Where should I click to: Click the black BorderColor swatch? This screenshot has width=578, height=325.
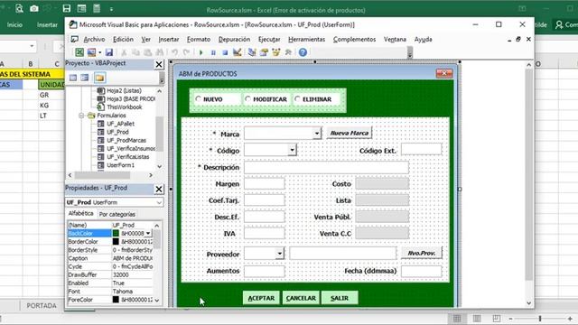[116, 241]
